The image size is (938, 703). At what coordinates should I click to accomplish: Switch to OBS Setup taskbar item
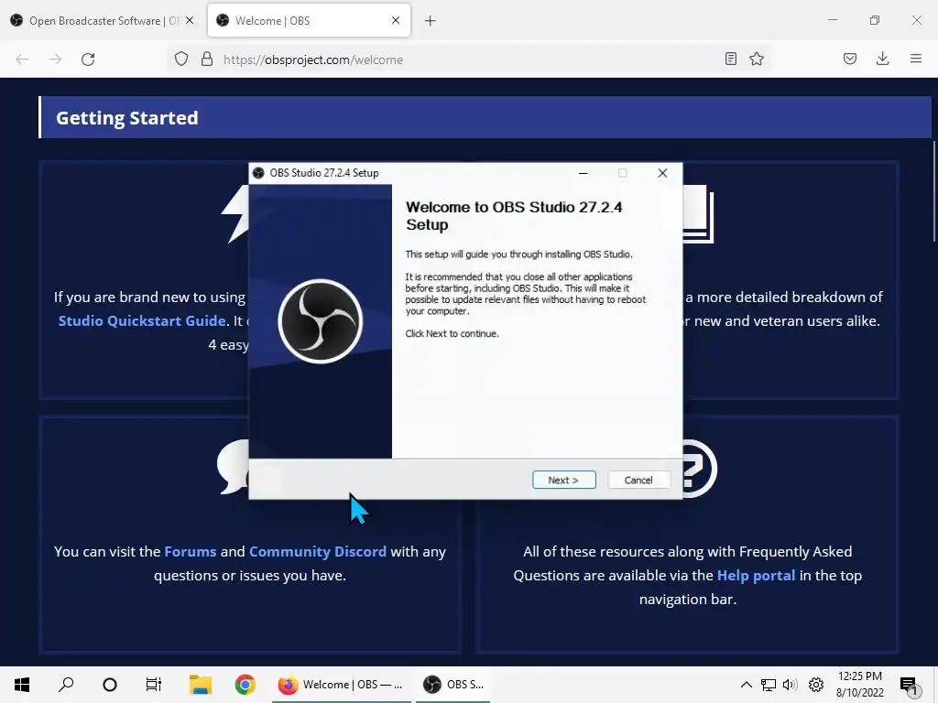pyautogui.click(x=453, y=685)
